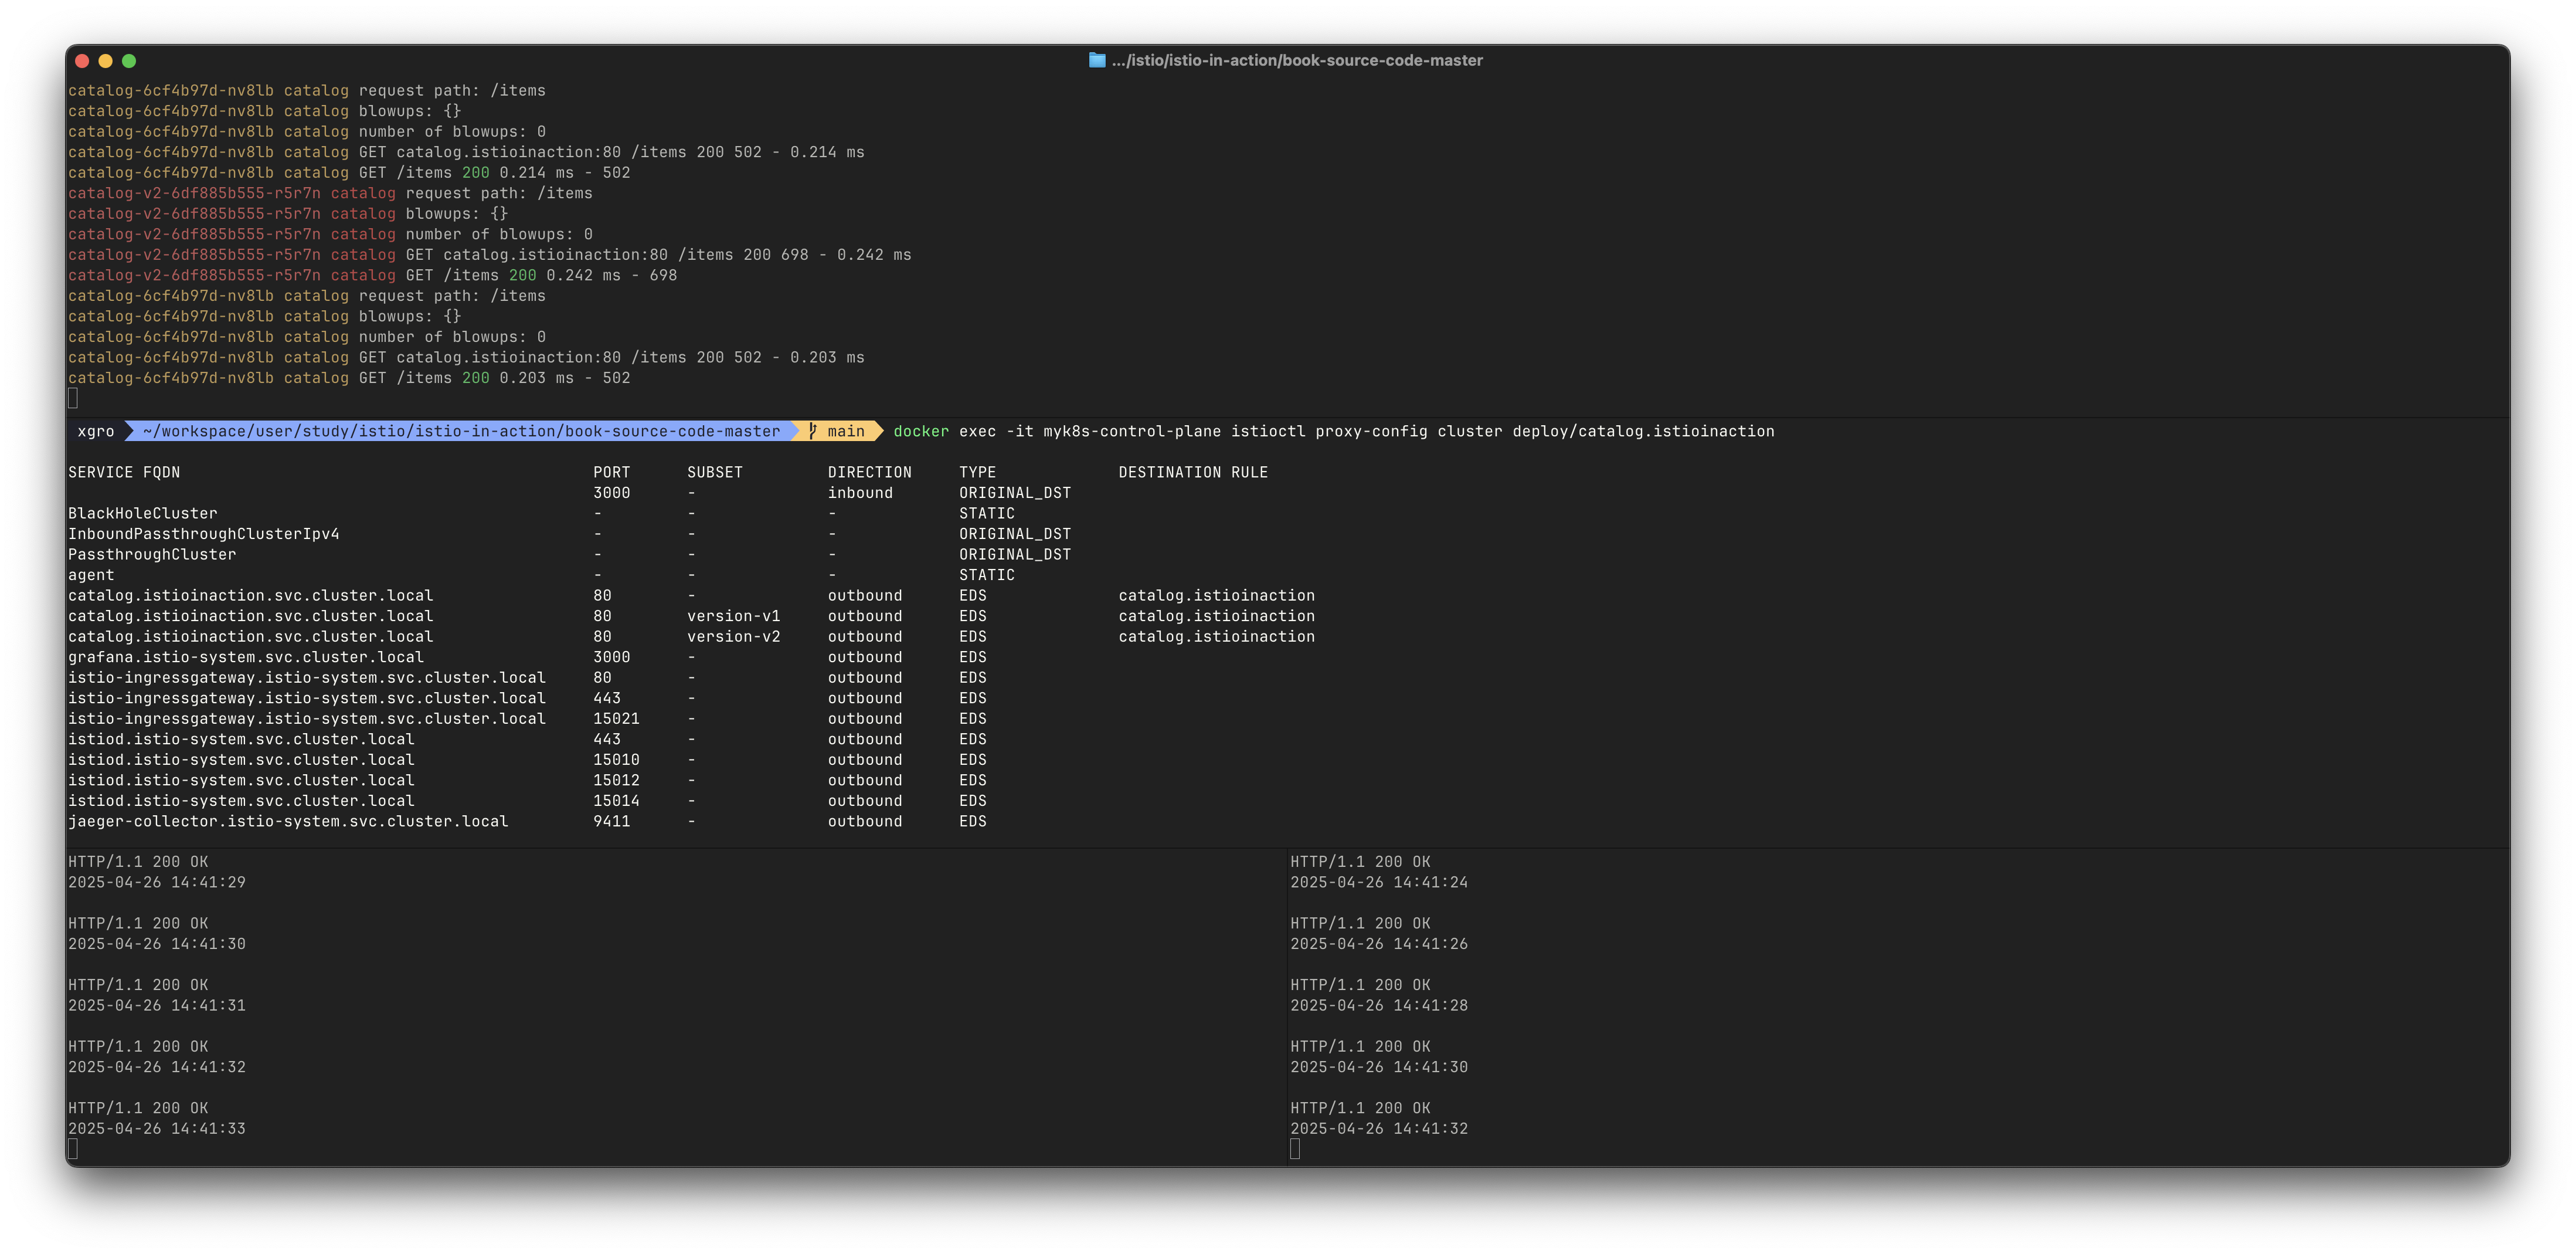
Task: Click the last log line ending 0.203 ms - 502
Action: [x=349, y=377]
